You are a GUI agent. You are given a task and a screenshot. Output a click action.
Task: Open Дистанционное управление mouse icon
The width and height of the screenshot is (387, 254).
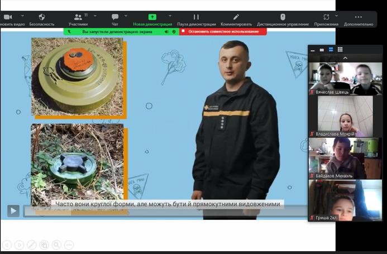click(x=283, y=17)
